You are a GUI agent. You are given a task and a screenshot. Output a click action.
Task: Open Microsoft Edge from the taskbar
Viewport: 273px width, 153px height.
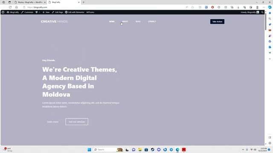pyautogui.click(x=177, y=150)
